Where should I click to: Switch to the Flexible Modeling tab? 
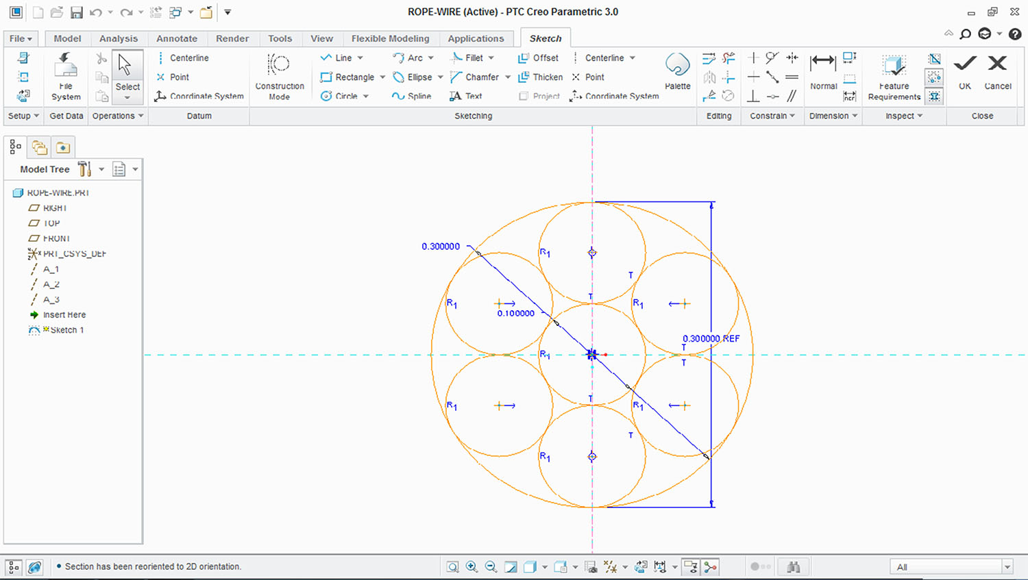click(x=390, y=38)
